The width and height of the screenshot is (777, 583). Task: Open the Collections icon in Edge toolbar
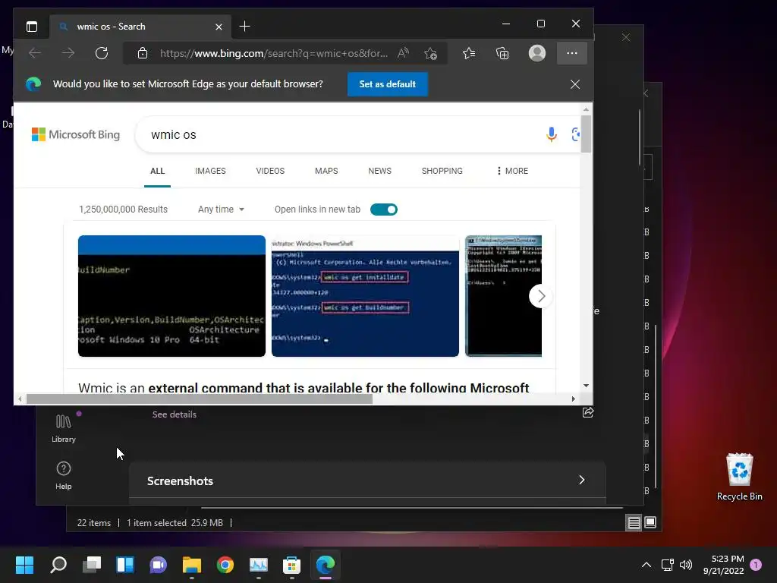pos(502,53)
